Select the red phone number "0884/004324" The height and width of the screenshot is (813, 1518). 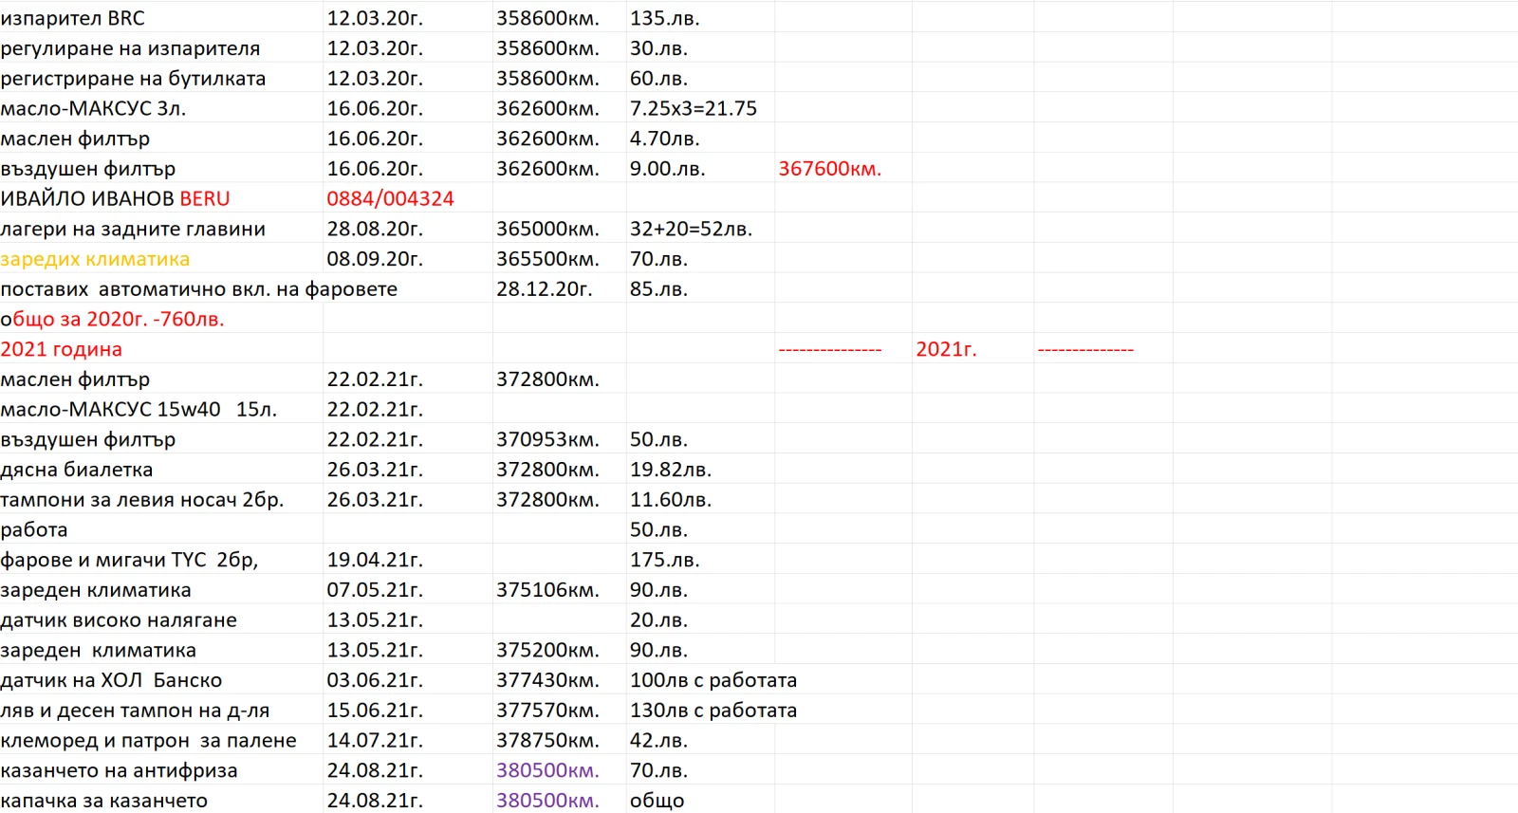pyautogui.click(x=390, y=199)
